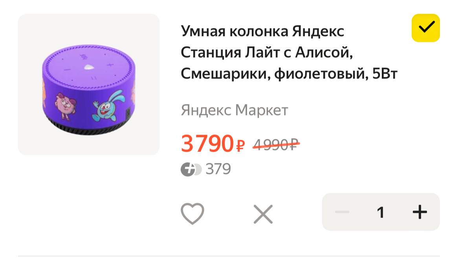The image size is (458, 266).
Task: Click the red ruble sign beside 3790
Action: click(x=240, y=145)
